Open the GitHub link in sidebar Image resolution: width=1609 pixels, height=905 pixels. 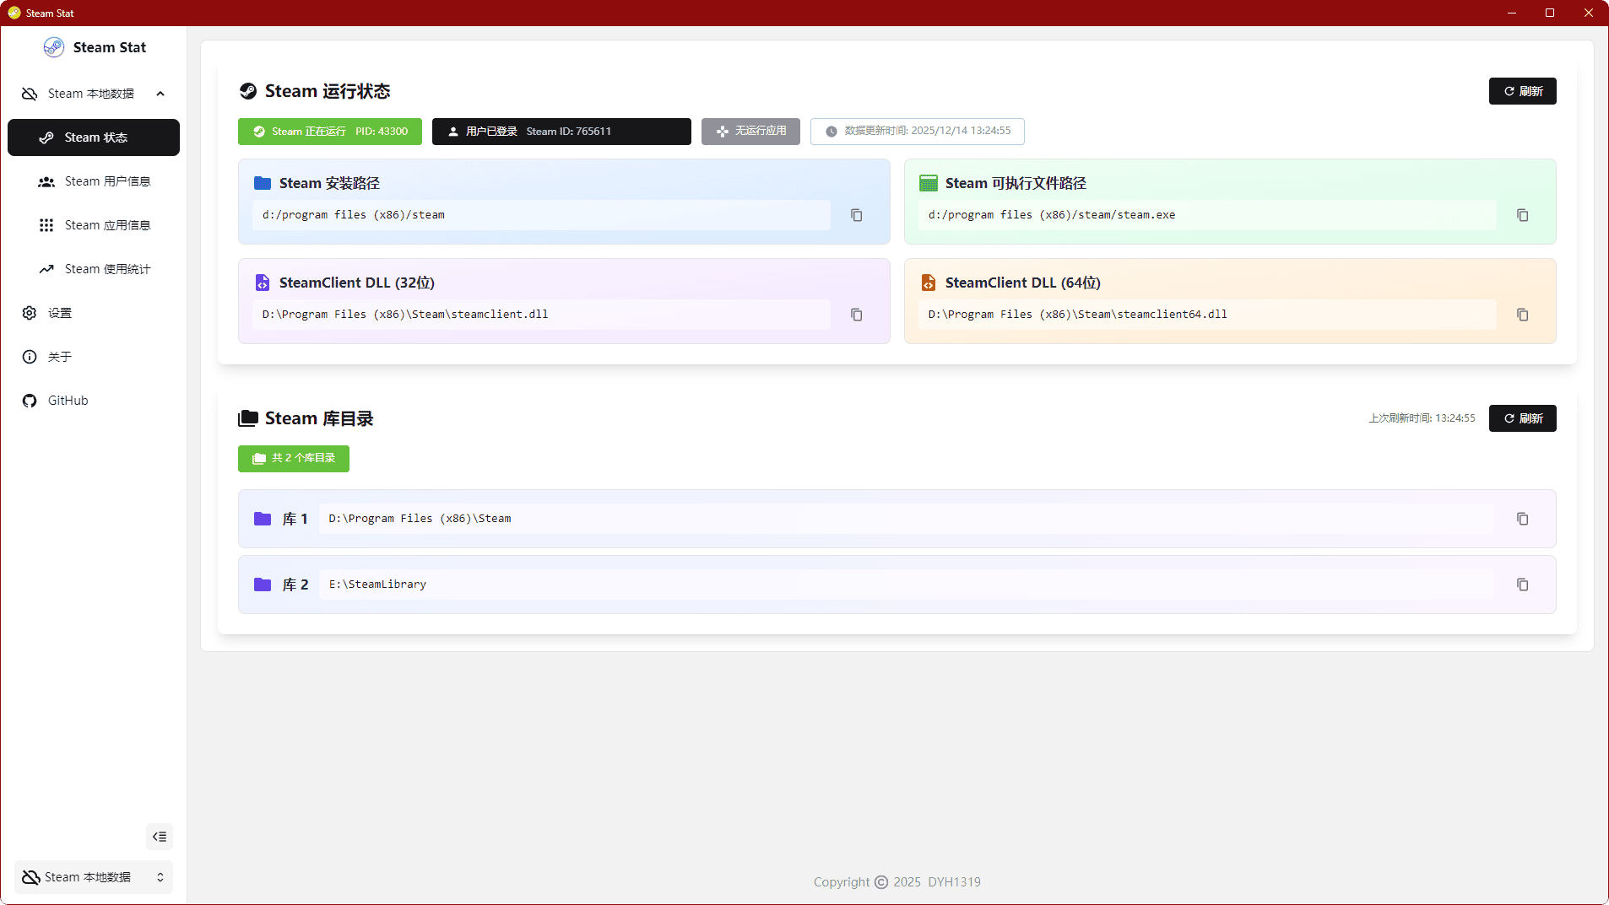68,401
